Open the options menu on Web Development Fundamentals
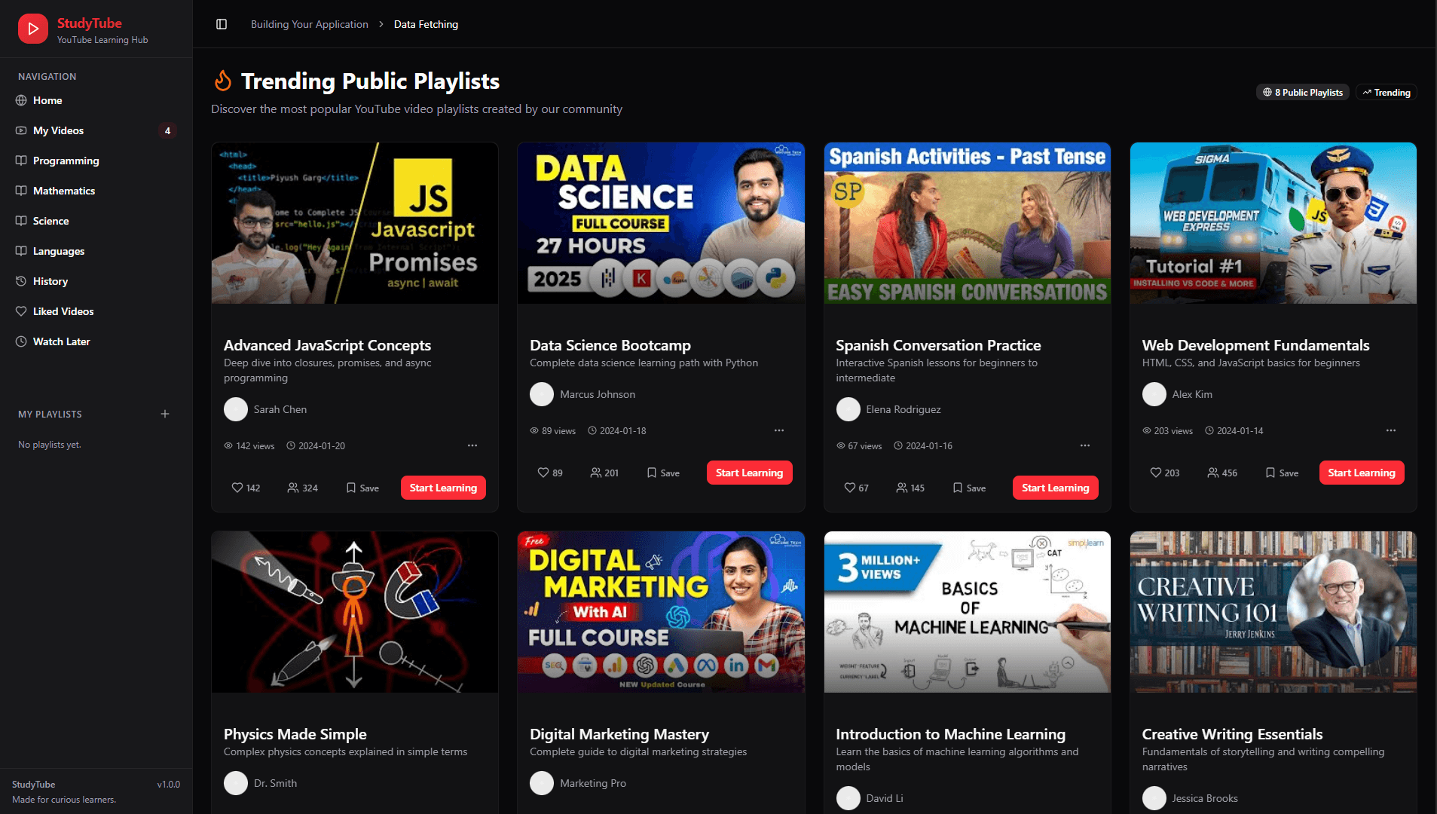1437x814 pixels. (x=1390, y=430)
